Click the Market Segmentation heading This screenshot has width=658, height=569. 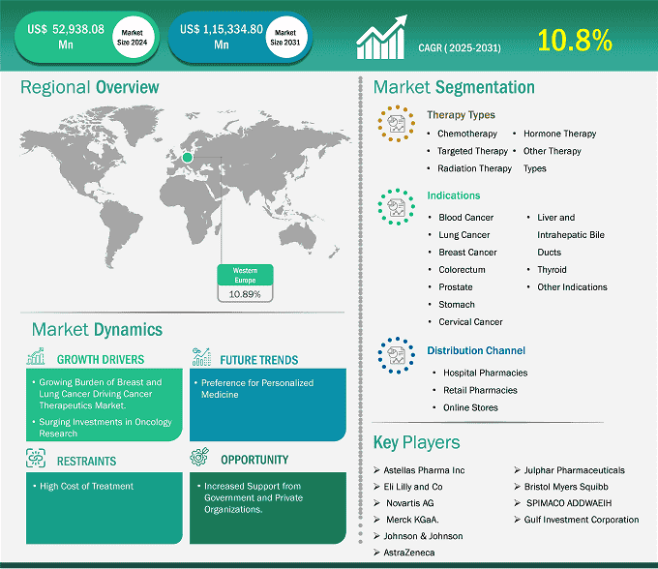[x=454, y=87]
